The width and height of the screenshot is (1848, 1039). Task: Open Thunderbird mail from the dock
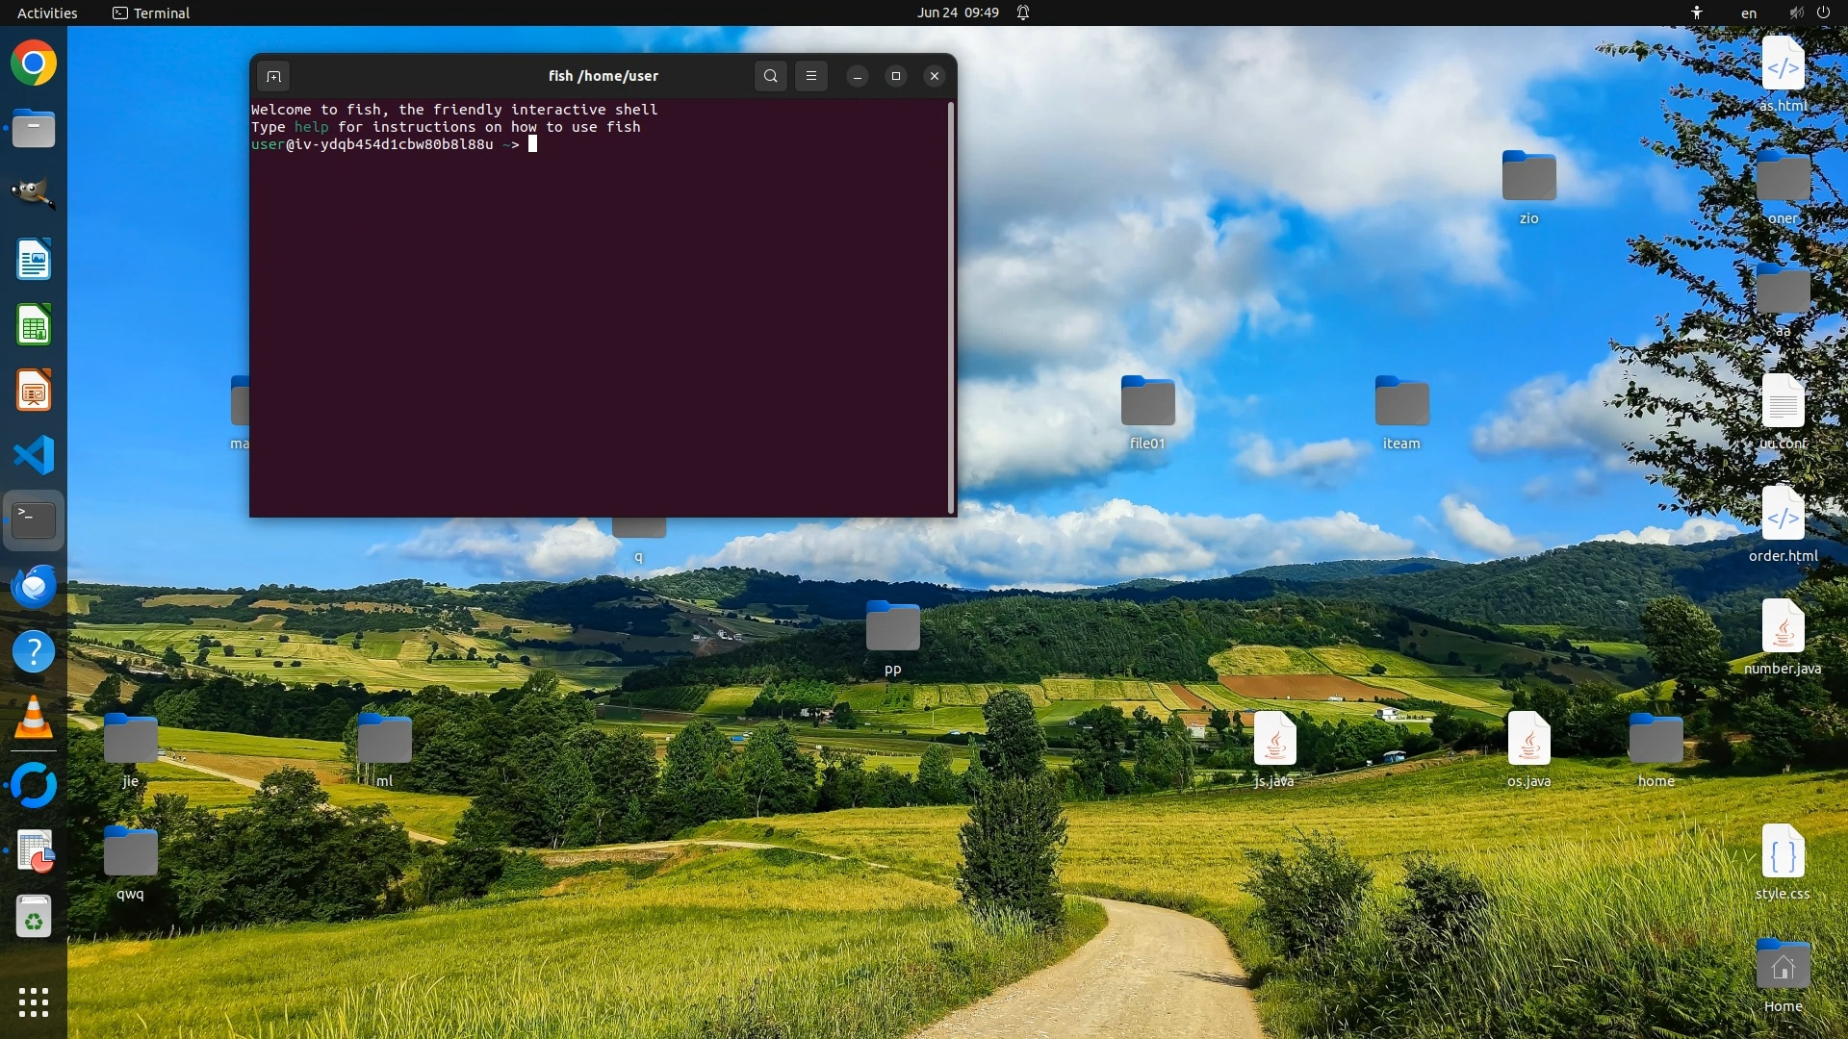34,586
